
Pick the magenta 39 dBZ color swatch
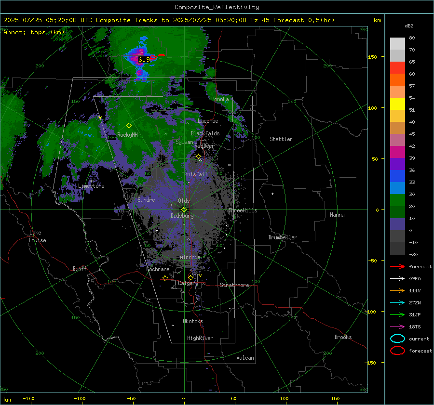pyautogui.click(x=397, y=152)
